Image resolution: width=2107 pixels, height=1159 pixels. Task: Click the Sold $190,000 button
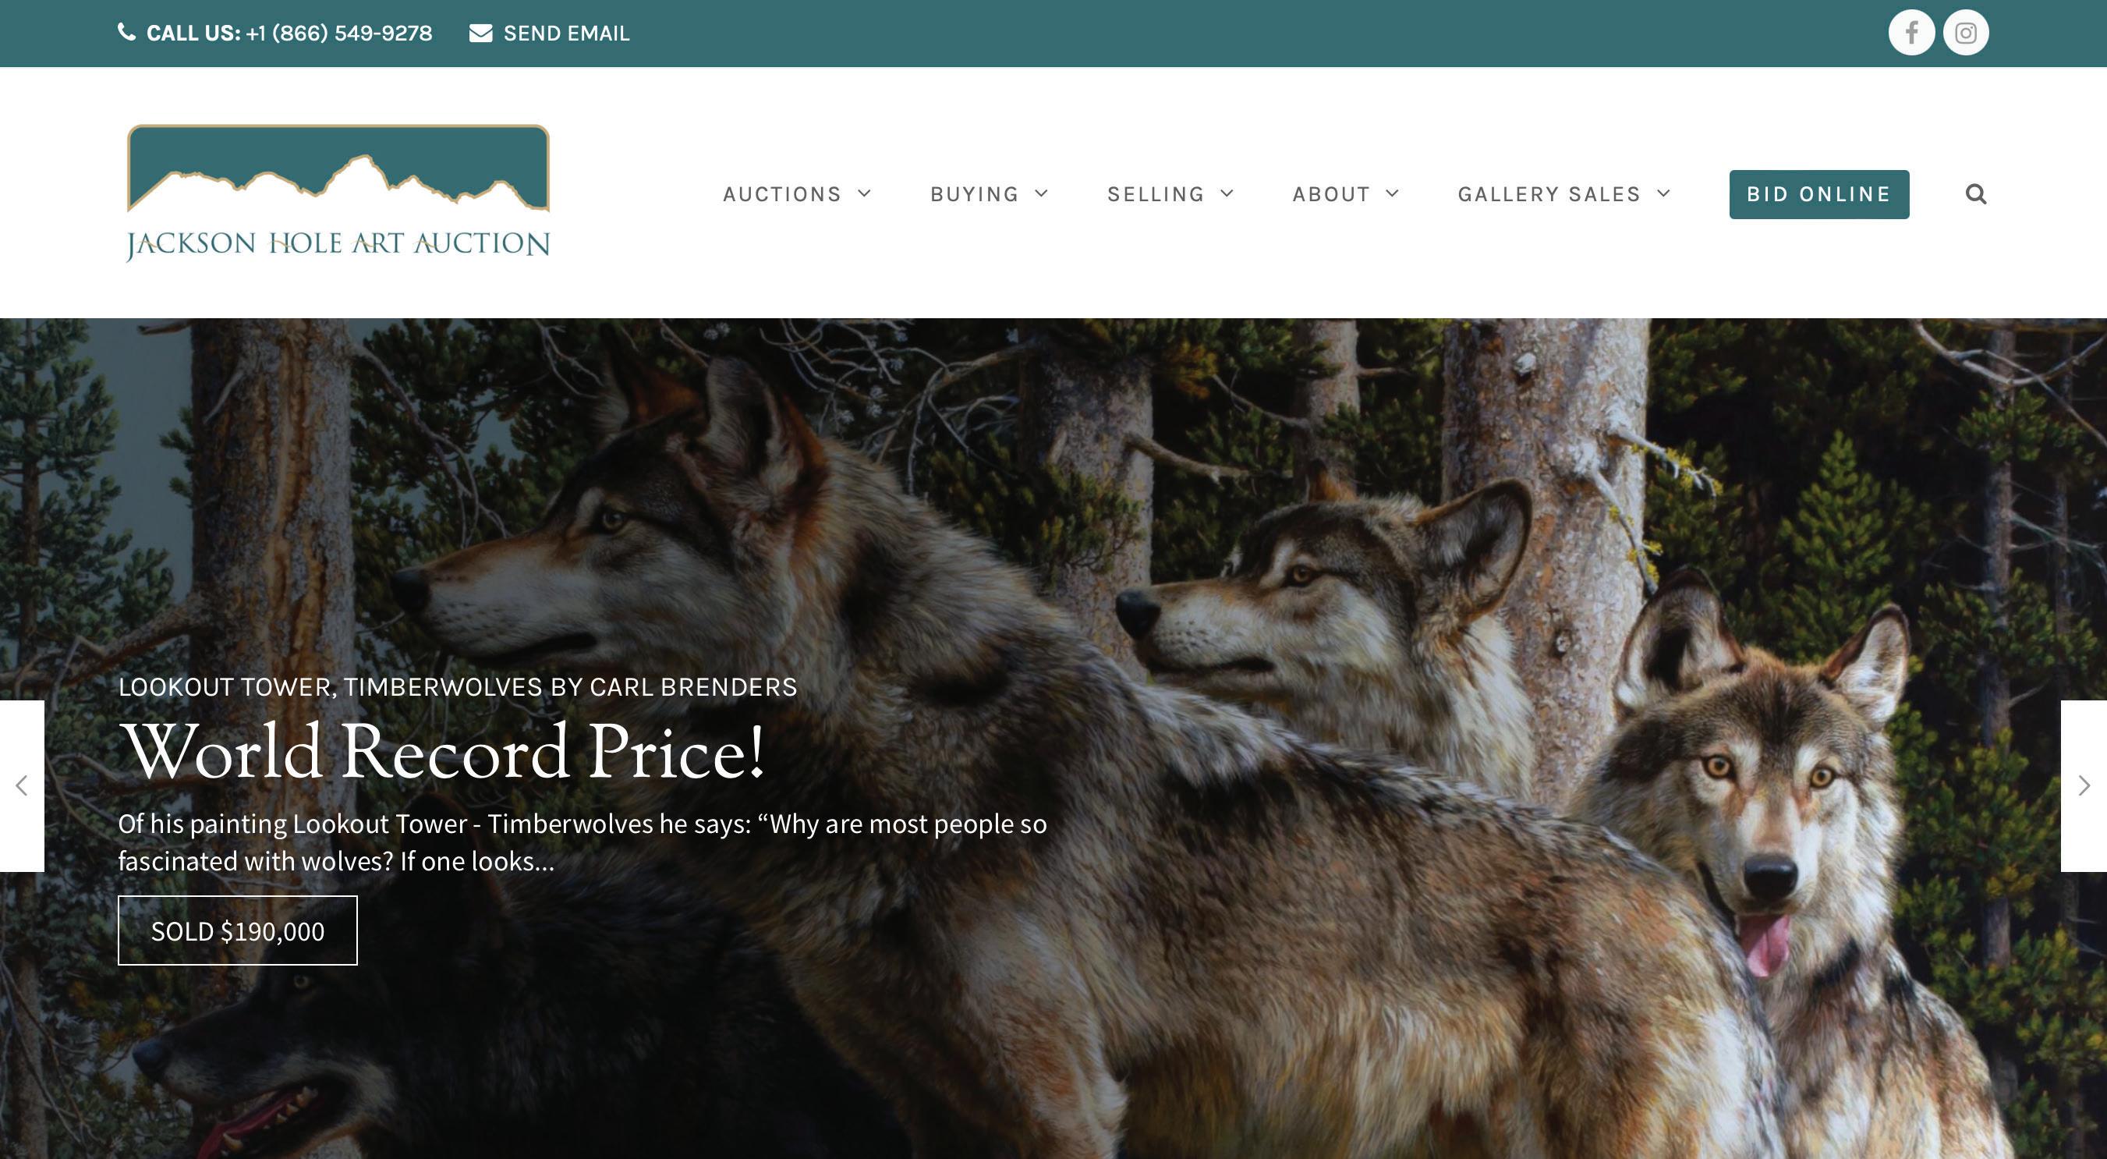(x=238, y=930)
